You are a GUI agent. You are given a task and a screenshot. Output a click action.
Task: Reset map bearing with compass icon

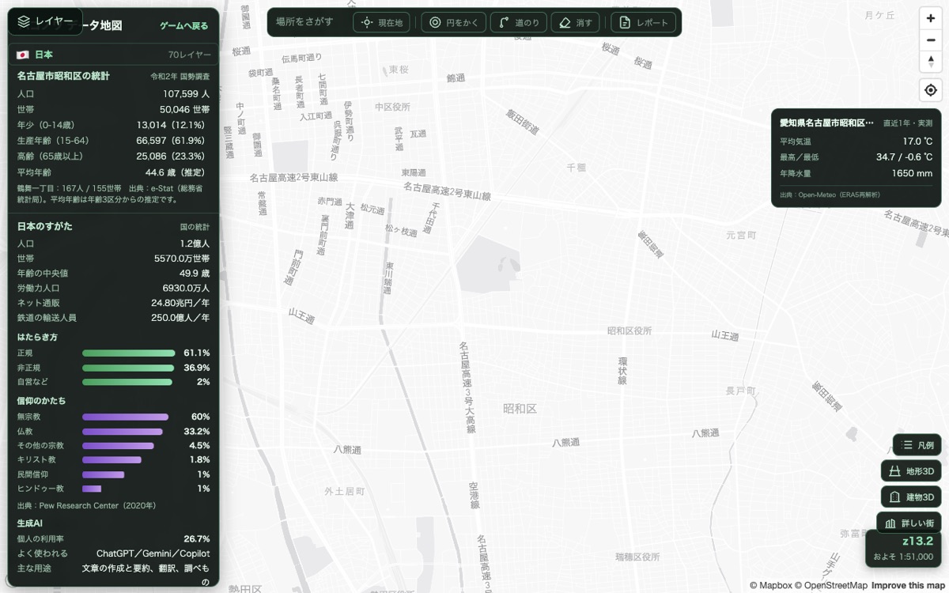point(931,62)
